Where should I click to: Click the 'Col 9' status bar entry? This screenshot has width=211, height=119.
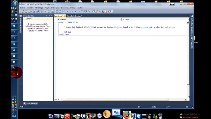154,107
